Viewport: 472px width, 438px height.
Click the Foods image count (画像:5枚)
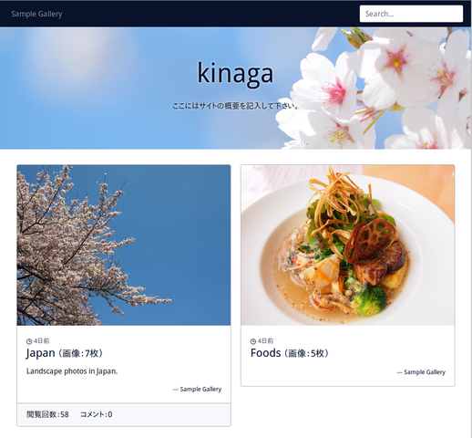coord(306,353)
